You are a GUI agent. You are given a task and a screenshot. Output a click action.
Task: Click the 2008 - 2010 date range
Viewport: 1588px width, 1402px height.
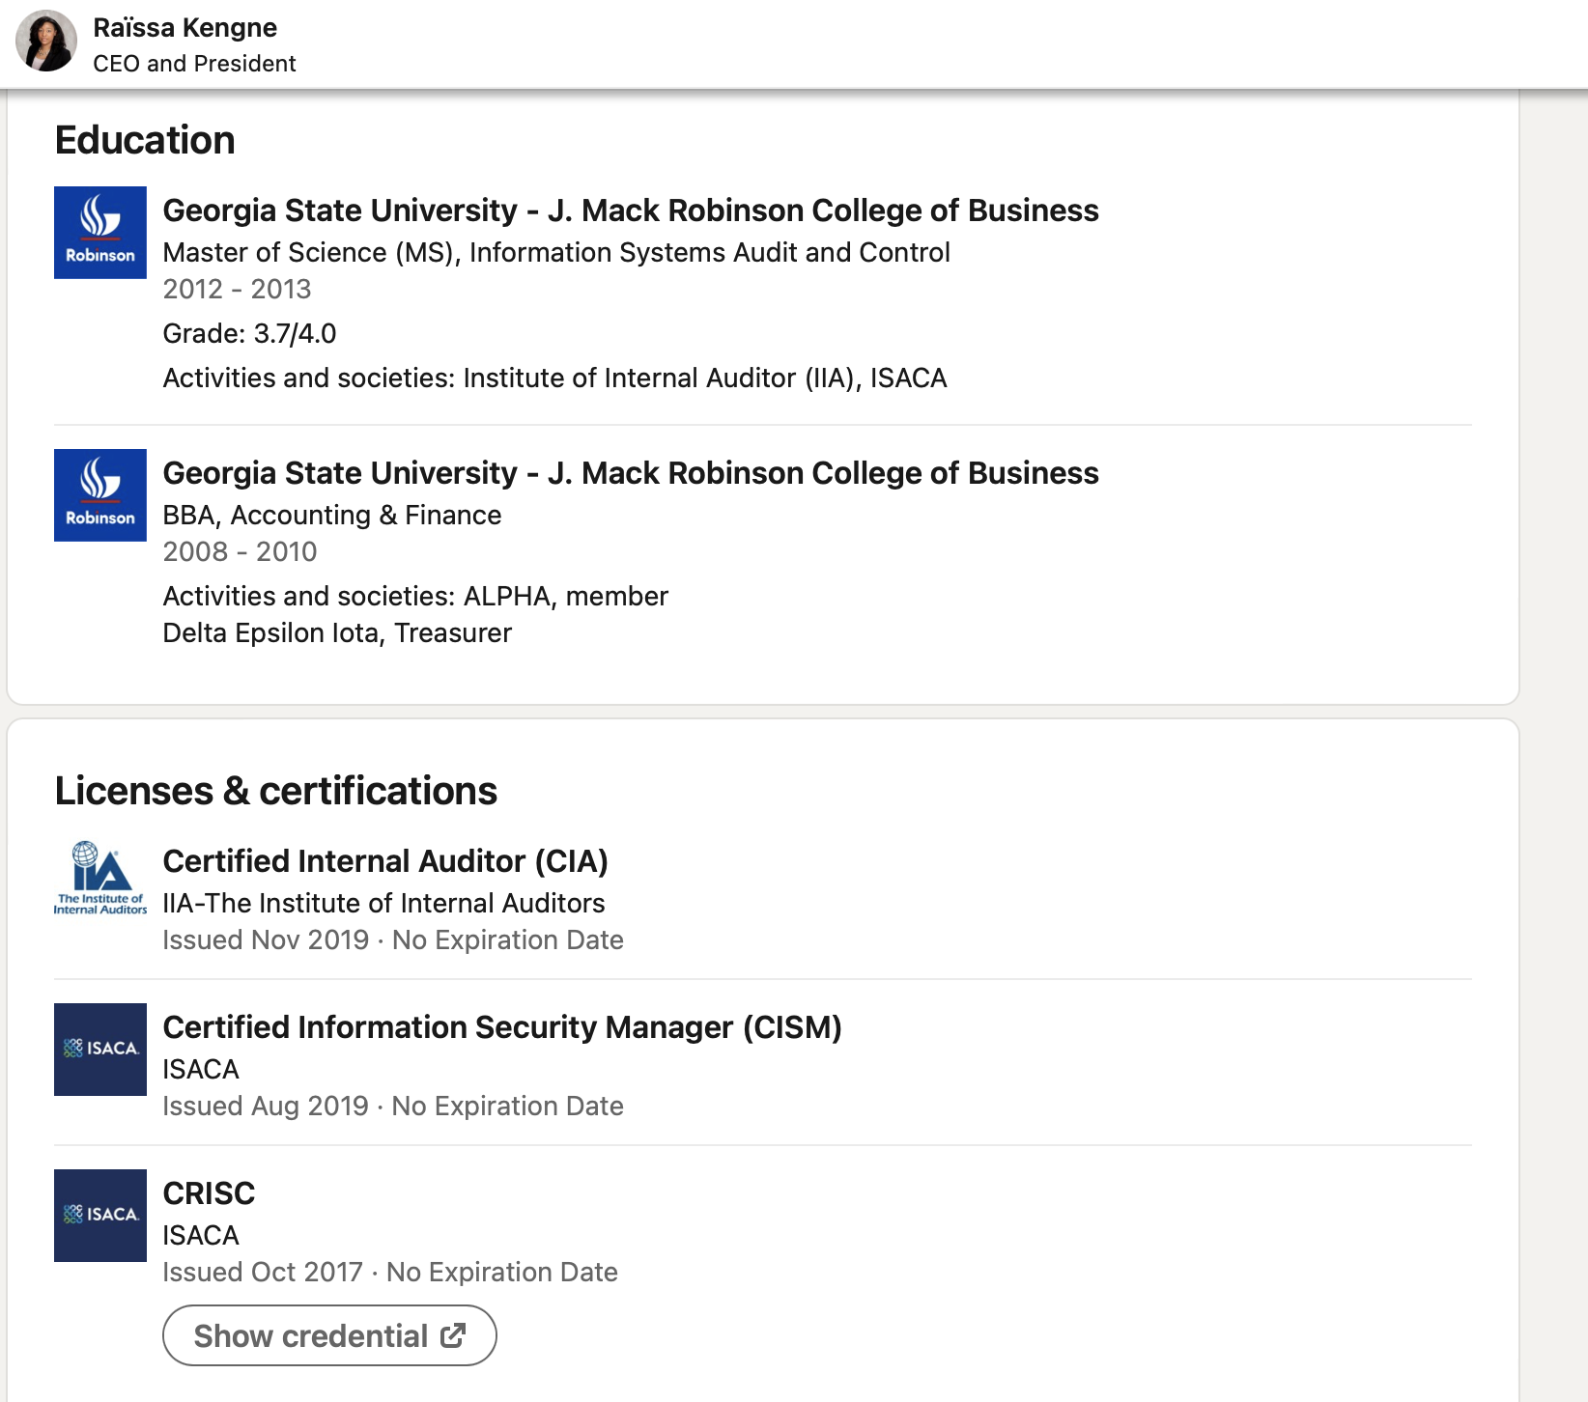(240, 552)
